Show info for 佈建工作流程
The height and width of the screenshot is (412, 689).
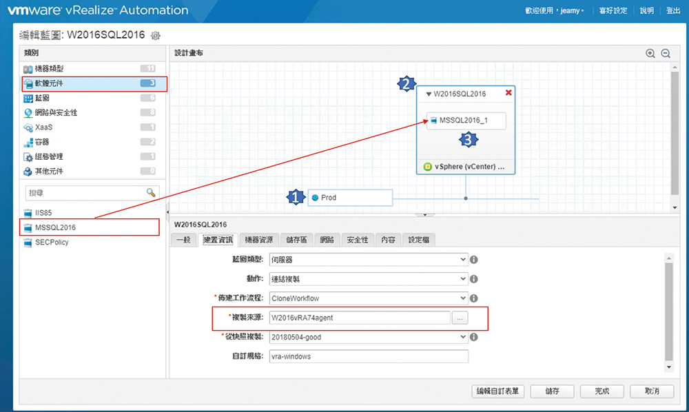point(474,298)
